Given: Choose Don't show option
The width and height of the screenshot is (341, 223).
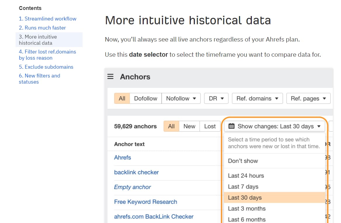Looking at the screenshot, I should click(x=274, y=161).
